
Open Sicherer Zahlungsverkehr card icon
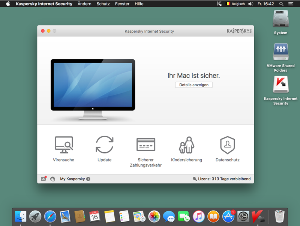(145, 145)
